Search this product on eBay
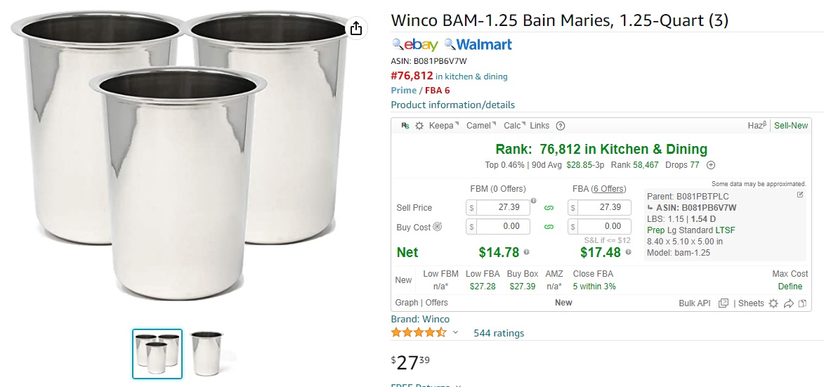Screen dimensions: 824x387 [x=415, y=45]
